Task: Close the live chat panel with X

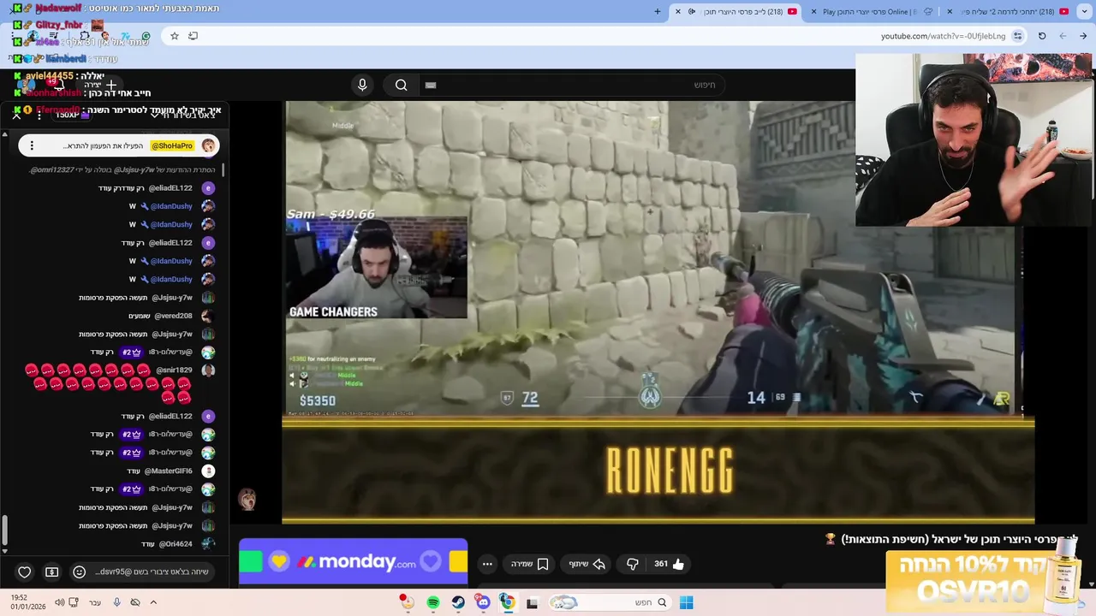Action: click(16, 115)
